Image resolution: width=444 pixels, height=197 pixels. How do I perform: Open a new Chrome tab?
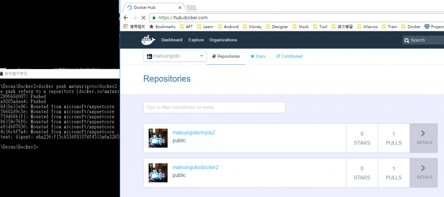point(192,8)
